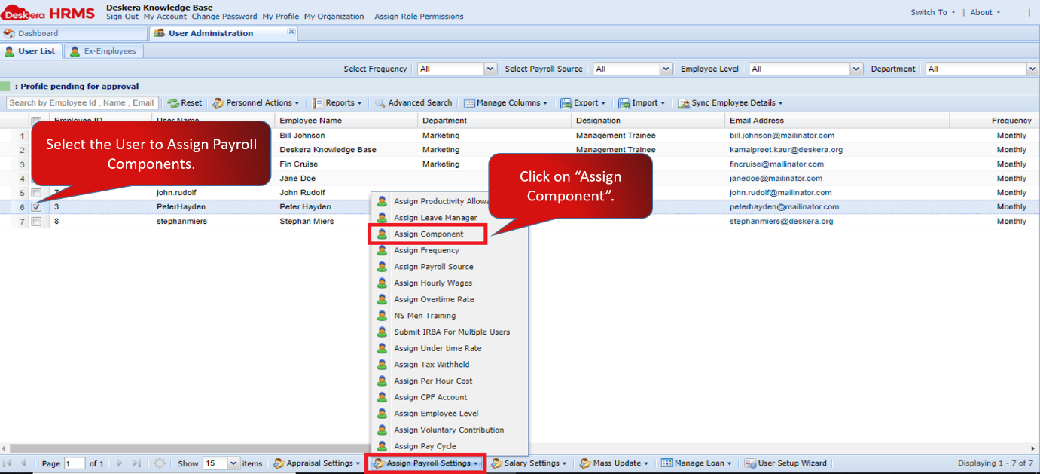Viewport: 1040px width, 474px height.
Task: Choose Assign Overtime Rate menu entry
Action: pos(450,299)
